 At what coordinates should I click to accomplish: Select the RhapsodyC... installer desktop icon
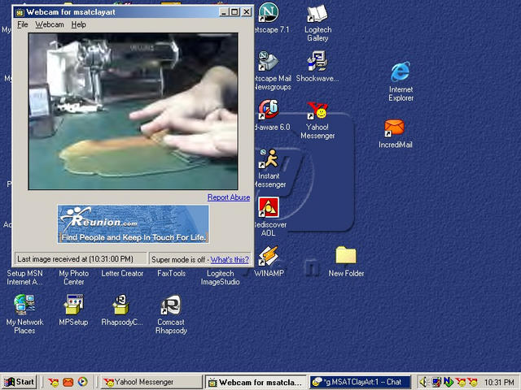point(121,305)
